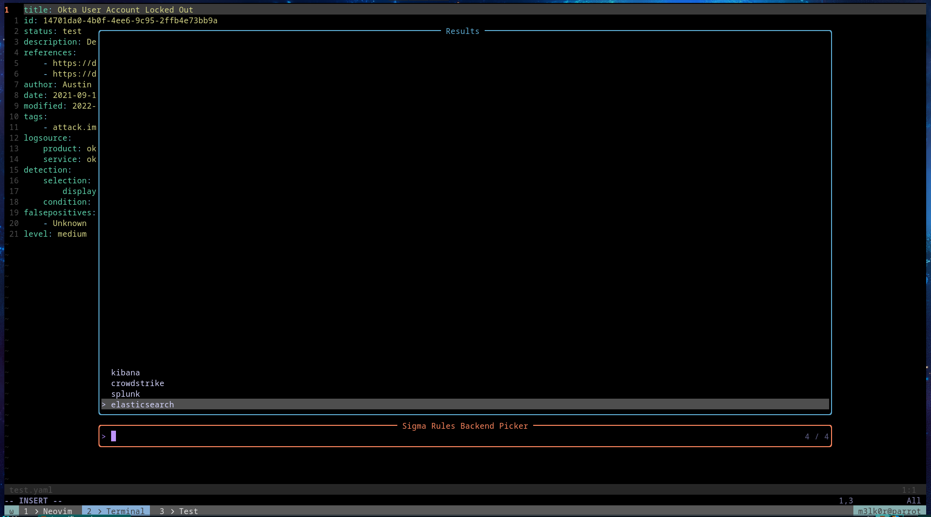Click the title line of the Okta rule
The height and width of the screenshot is (517, 931).
click(109, 9)
